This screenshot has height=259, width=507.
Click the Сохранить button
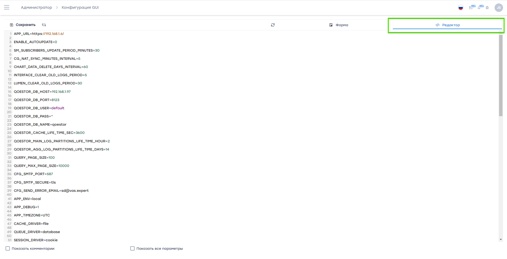(x=23, y=25)
